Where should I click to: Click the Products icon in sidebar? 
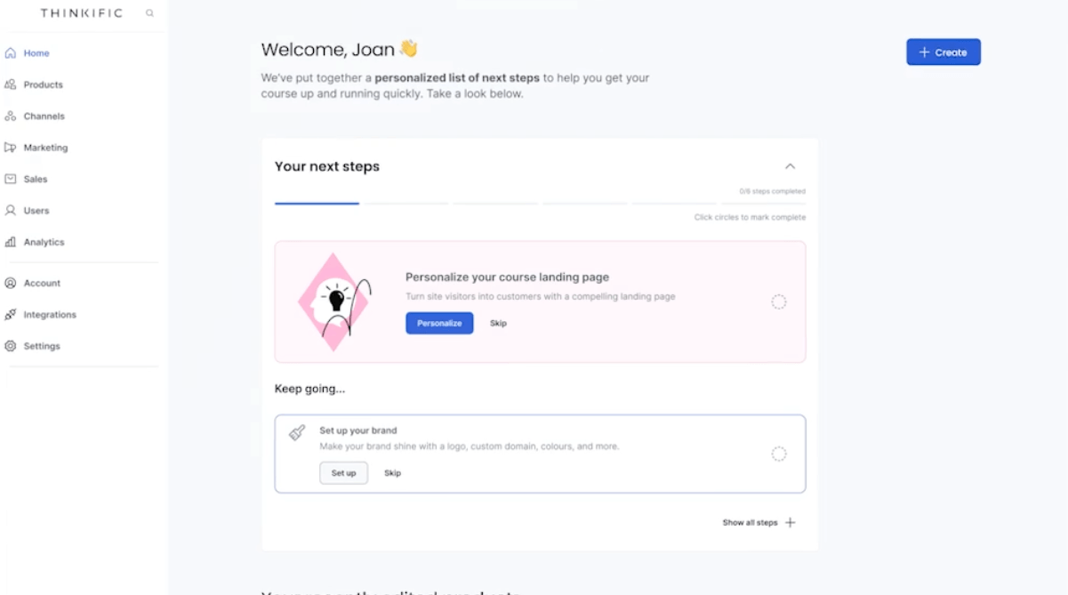click(11, 84)
